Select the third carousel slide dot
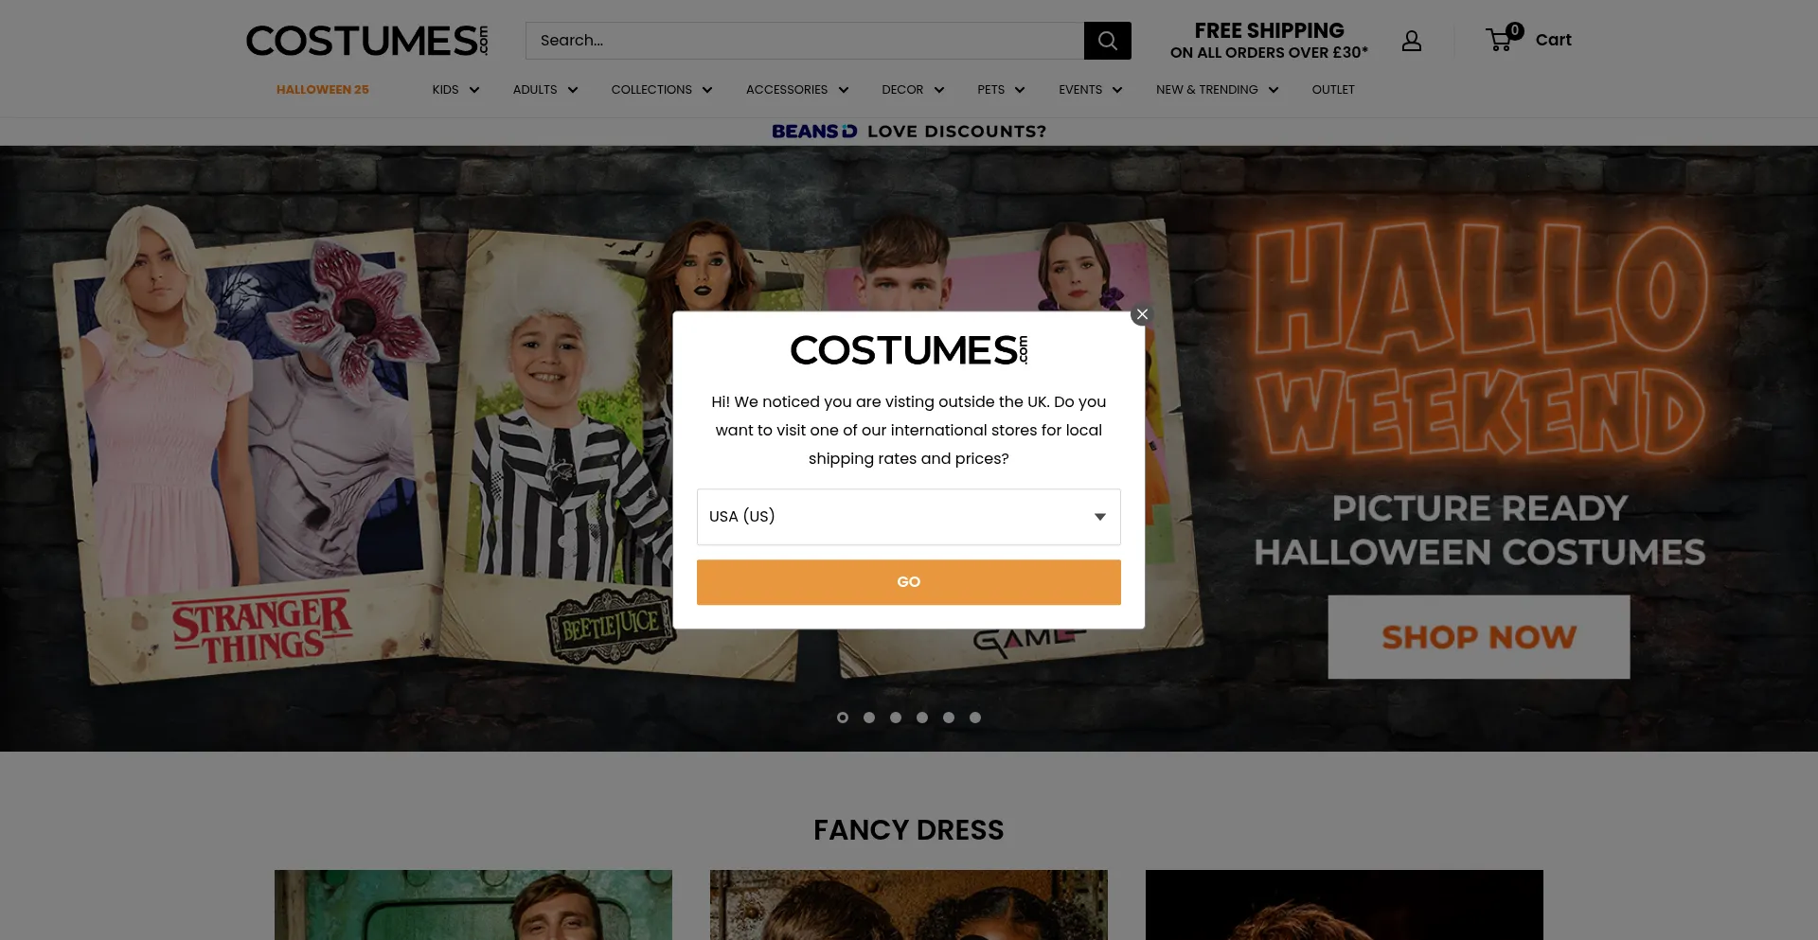The width and height of the screenshot is (1818, 940). [x=896, y=718]
